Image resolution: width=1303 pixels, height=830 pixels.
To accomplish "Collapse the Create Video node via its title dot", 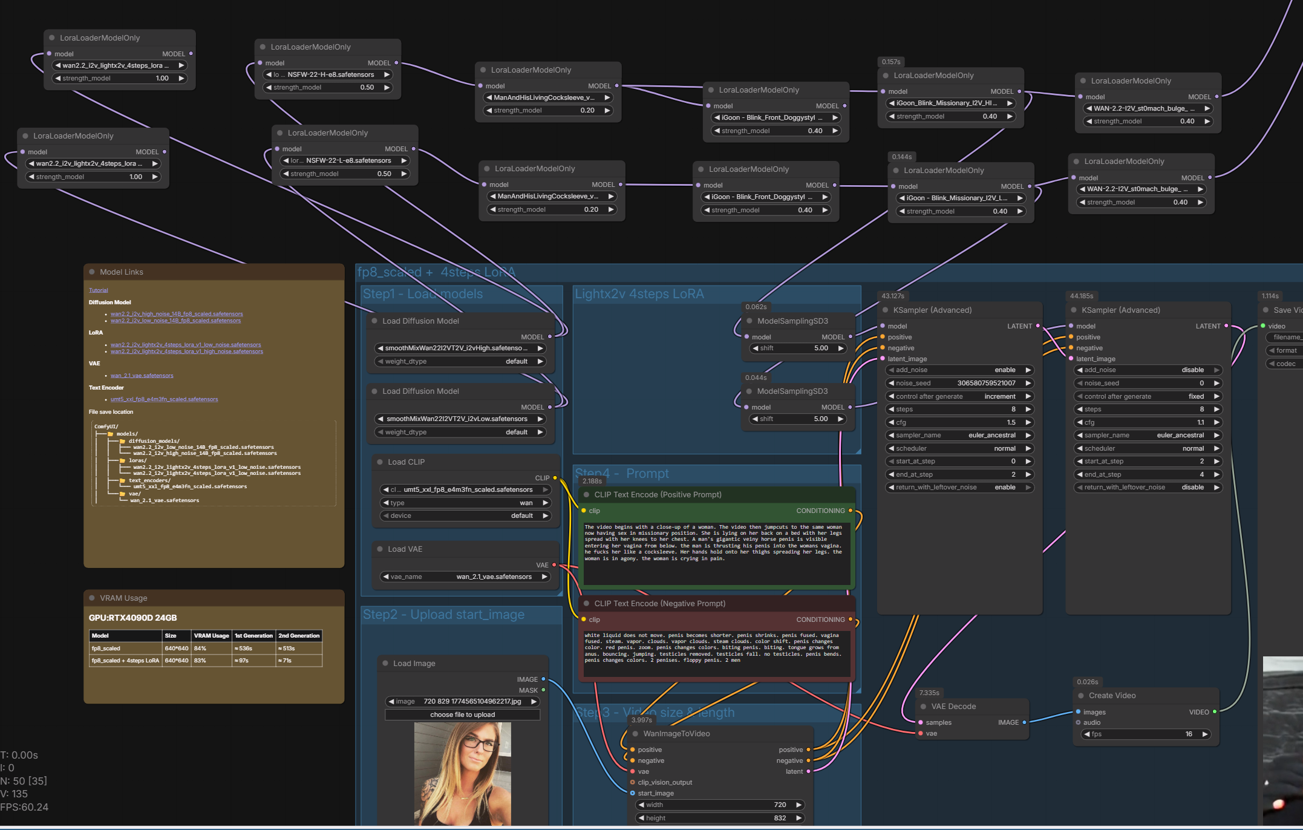I will (1081, 696).
